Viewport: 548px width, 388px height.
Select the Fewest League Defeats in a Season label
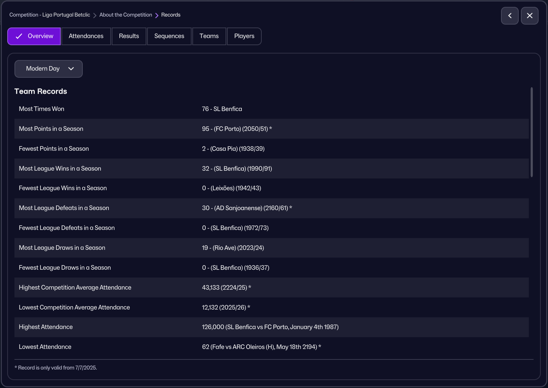[67, 228]
